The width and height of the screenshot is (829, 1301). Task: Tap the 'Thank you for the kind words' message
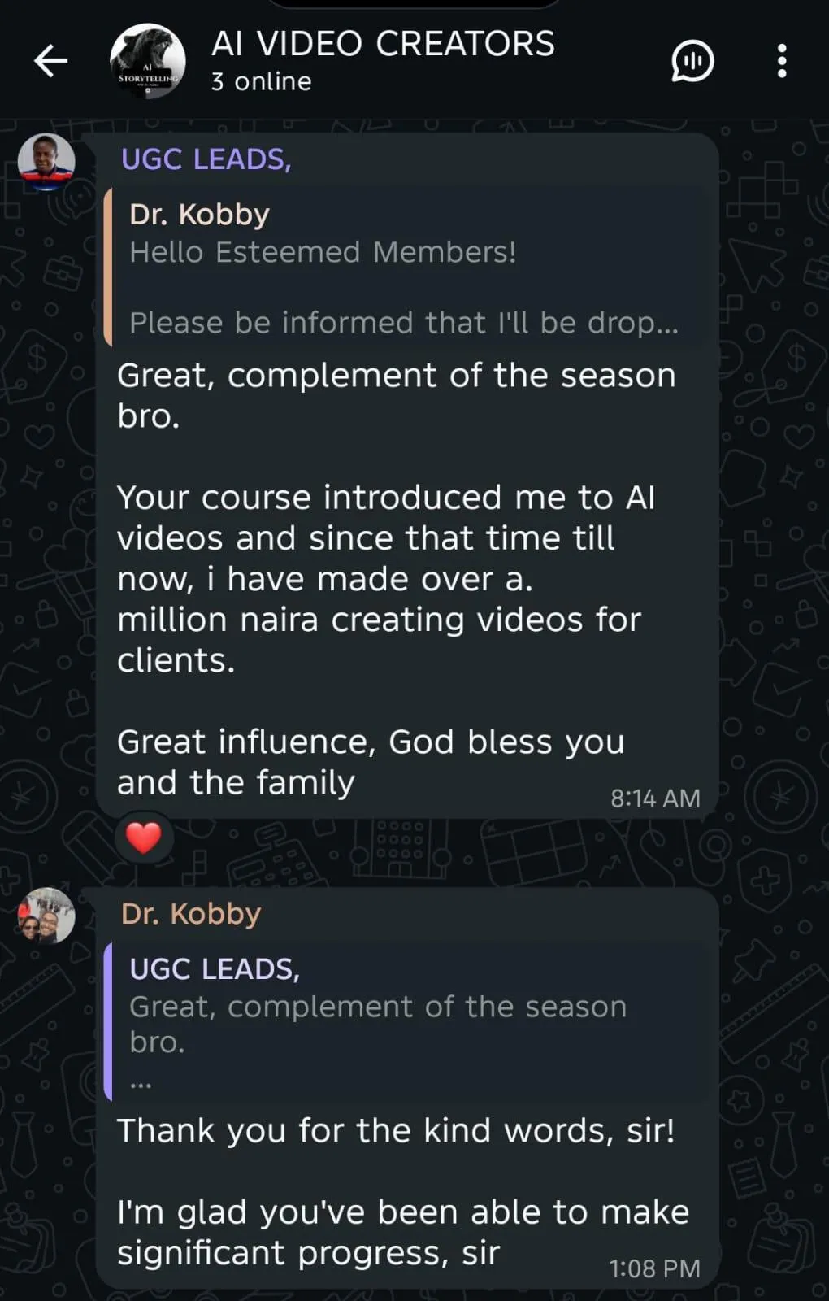click(x=396, y=1131)
